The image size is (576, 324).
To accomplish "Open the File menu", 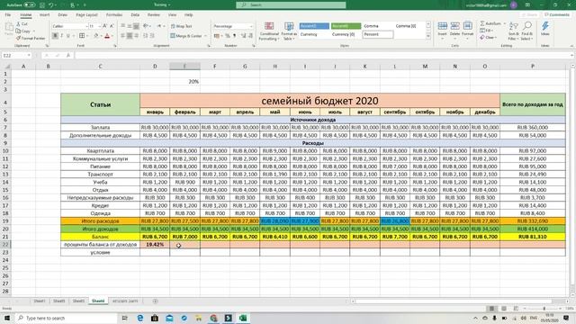I will (8, 14).
